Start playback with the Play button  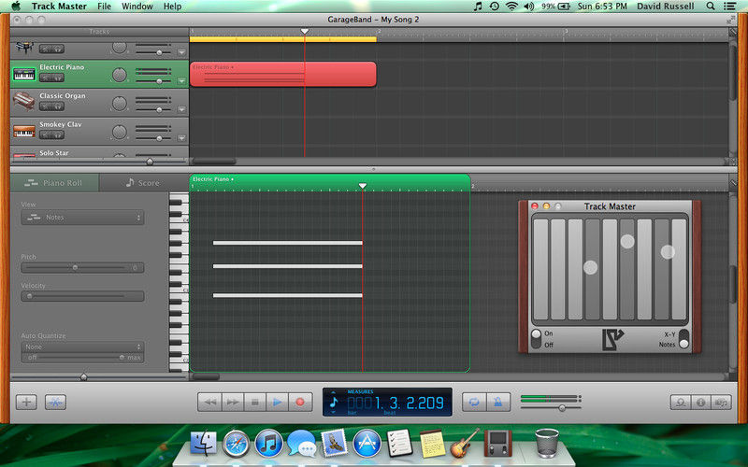coord(277,403)
